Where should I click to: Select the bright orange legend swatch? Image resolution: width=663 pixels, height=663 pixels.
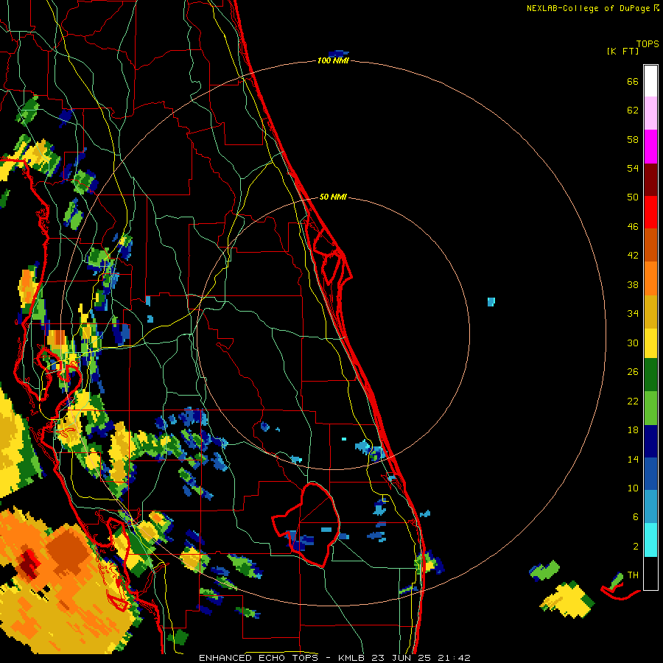tap(650, 278)
